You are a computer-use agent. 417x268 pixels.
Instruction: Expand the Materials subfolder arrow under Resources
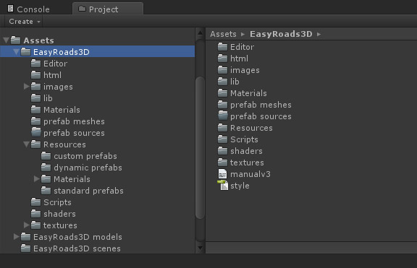(36, 179)
